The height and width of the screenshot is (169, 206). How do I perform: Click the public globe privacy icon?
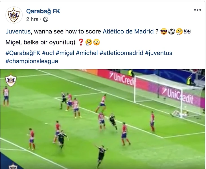(x=46, y=19)
